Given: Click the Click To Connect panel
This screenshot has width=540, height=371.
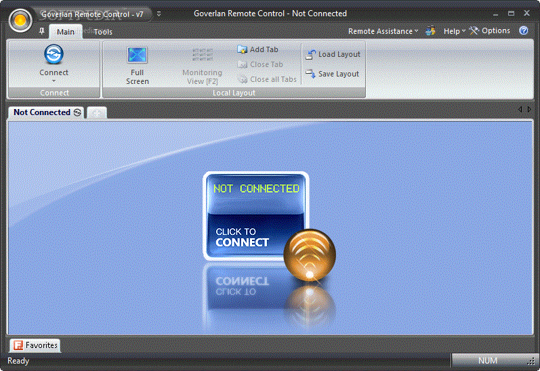Looking at the screenshot, I should tap(255, 215).
